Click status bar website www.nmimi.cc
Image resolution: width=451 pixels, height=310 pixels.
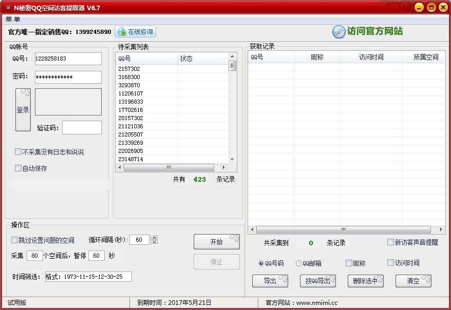tap(317, 303)
